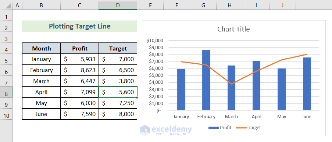This screenshot has height=142, width=332.
Task: Select column H header
Action: (x=230, y=5)
